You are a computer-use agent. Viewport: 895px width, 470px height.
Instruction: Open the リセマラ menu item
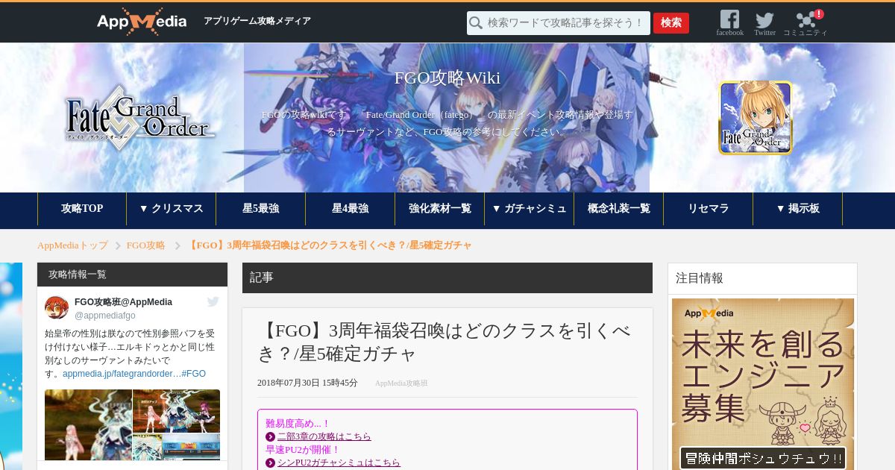pyautogui.click(x=709, y=209)
